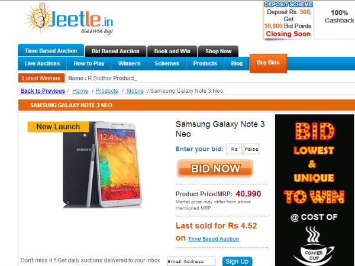Focus the Paise bid field
Viewport: 355px width, 266px height.
coord(251,149)
